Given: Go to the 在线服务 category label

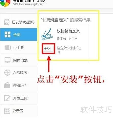Looking at the screenshot, I should pos(20,73).
